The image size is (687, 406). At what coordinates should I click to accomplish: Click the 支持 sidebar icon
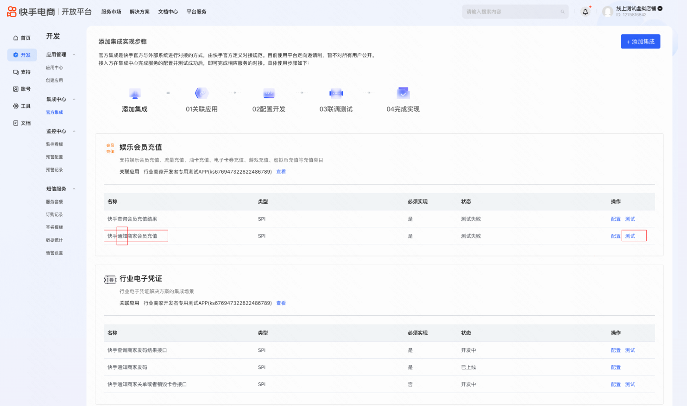(x=16, y=72)
